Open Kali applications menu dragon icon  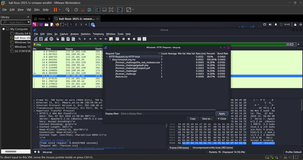[x=34, y=25]
